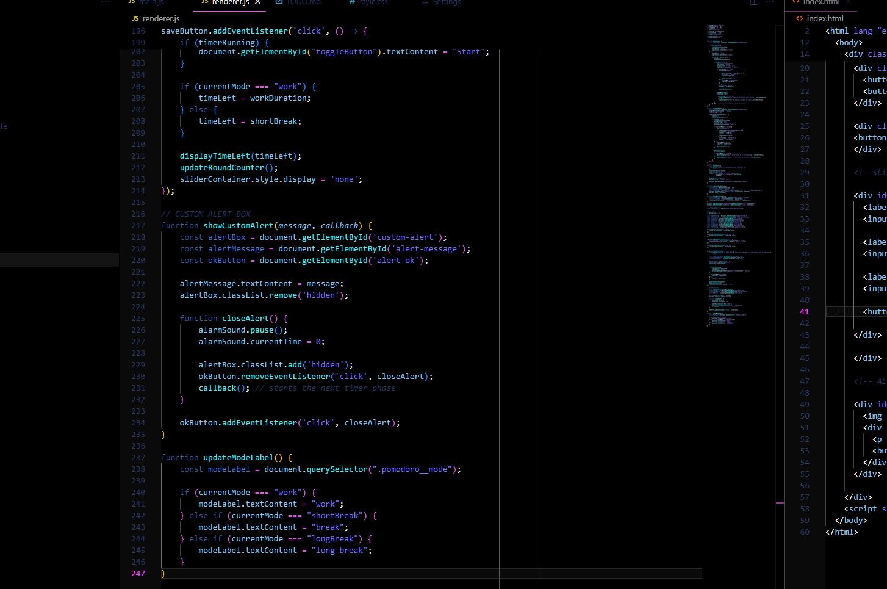Click highlighted line number 41 in index.html
The image size is (887, 589).
click(x=805, y=312)
